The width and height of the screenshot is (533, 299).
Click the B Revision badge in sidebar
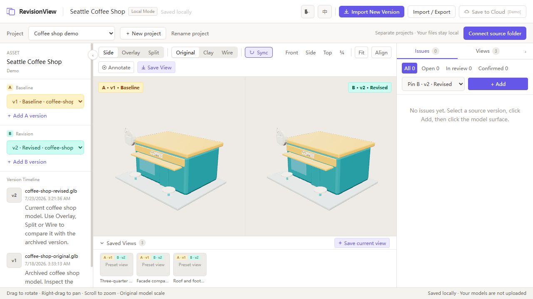click(x=10, y=134)
